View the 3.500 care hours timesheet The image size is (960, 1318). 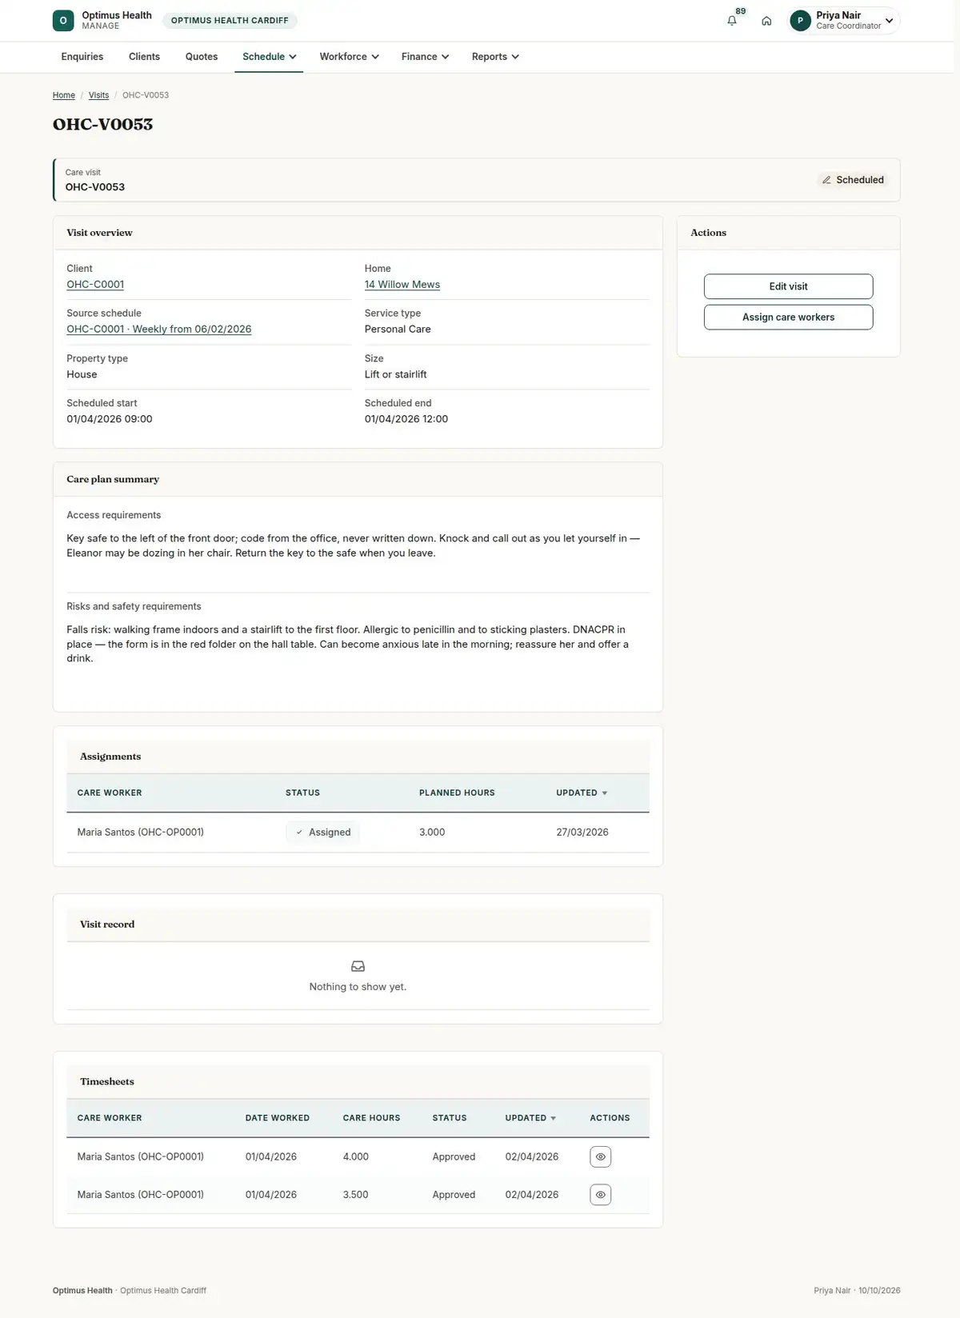click(600, 1195)
